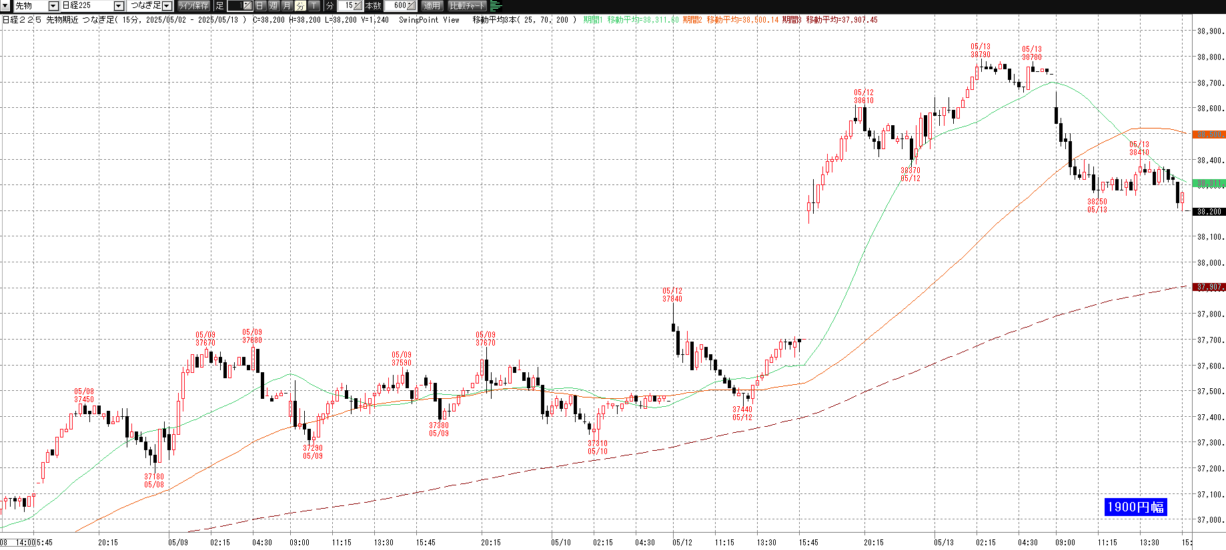
Task: Open the leftmost top-left dropdown arrow
Action: (x=5, y=5)
